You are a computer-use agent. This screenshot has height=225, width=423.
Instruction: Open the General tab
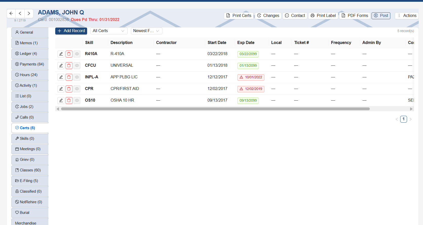click(x=30, y=33)
